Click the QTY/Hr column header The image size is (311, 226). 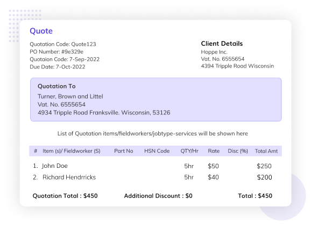[189, 151]
